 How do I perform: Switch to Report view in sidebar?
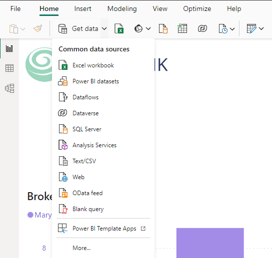click(9, 48)
